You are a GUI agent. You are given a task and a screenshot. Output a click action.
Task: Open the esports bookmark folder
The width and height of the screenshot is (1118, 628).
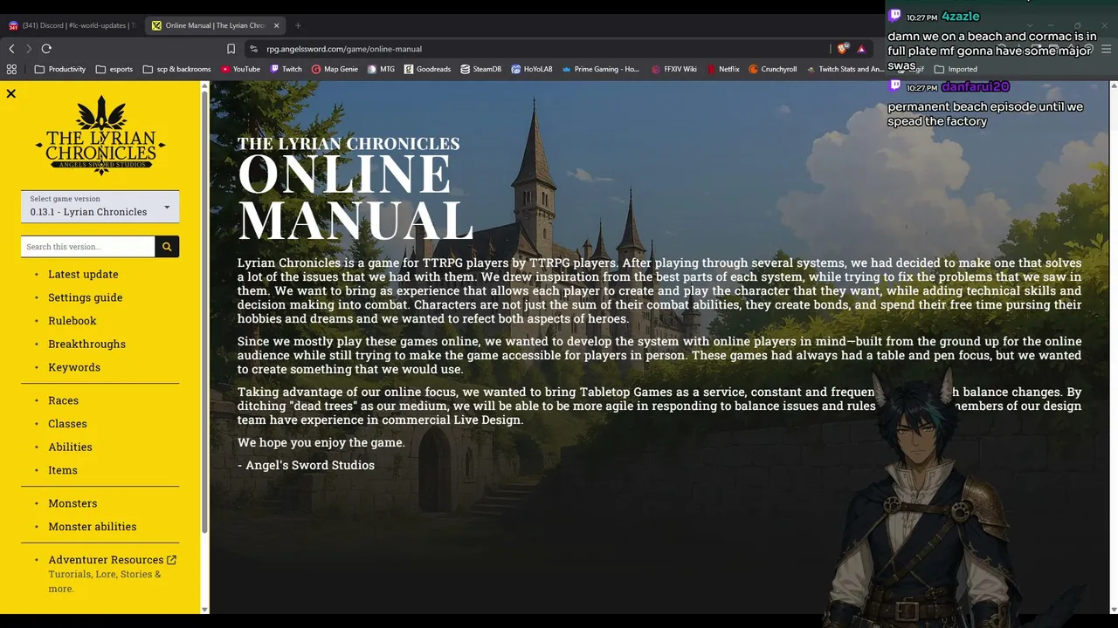click(x=114, y=69)
